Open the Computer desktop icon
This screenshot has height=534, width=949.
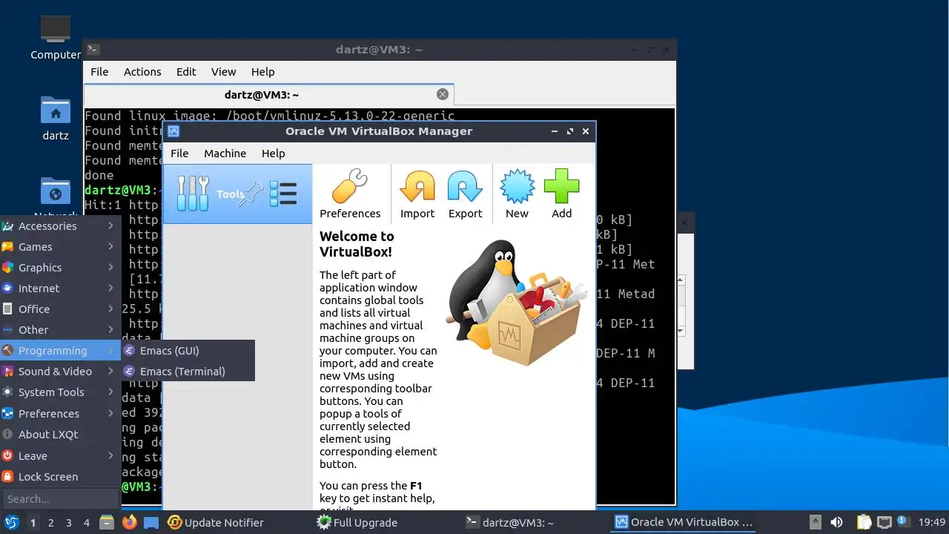coord(56,38)
